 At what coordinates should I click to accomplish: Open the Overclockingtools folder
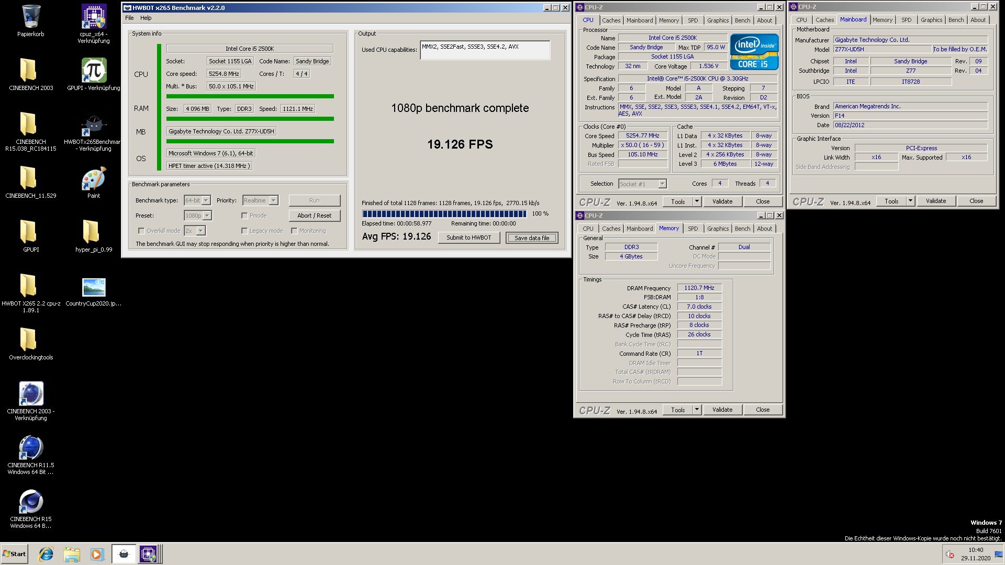[x=28, y=340]
